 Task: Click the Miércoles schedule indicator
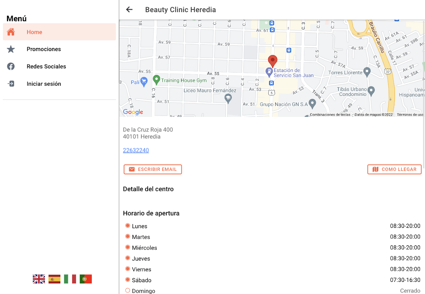128,247
